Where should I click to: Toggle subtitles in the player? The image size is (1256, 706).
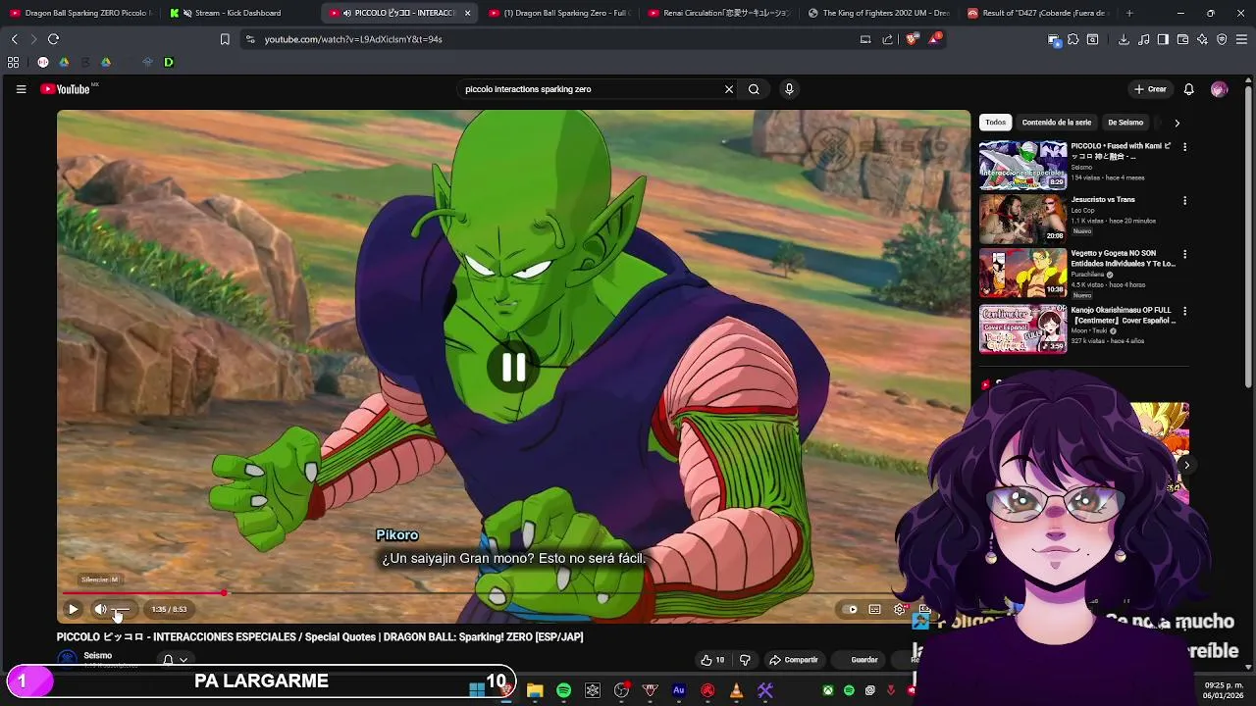tap(874, 609)
